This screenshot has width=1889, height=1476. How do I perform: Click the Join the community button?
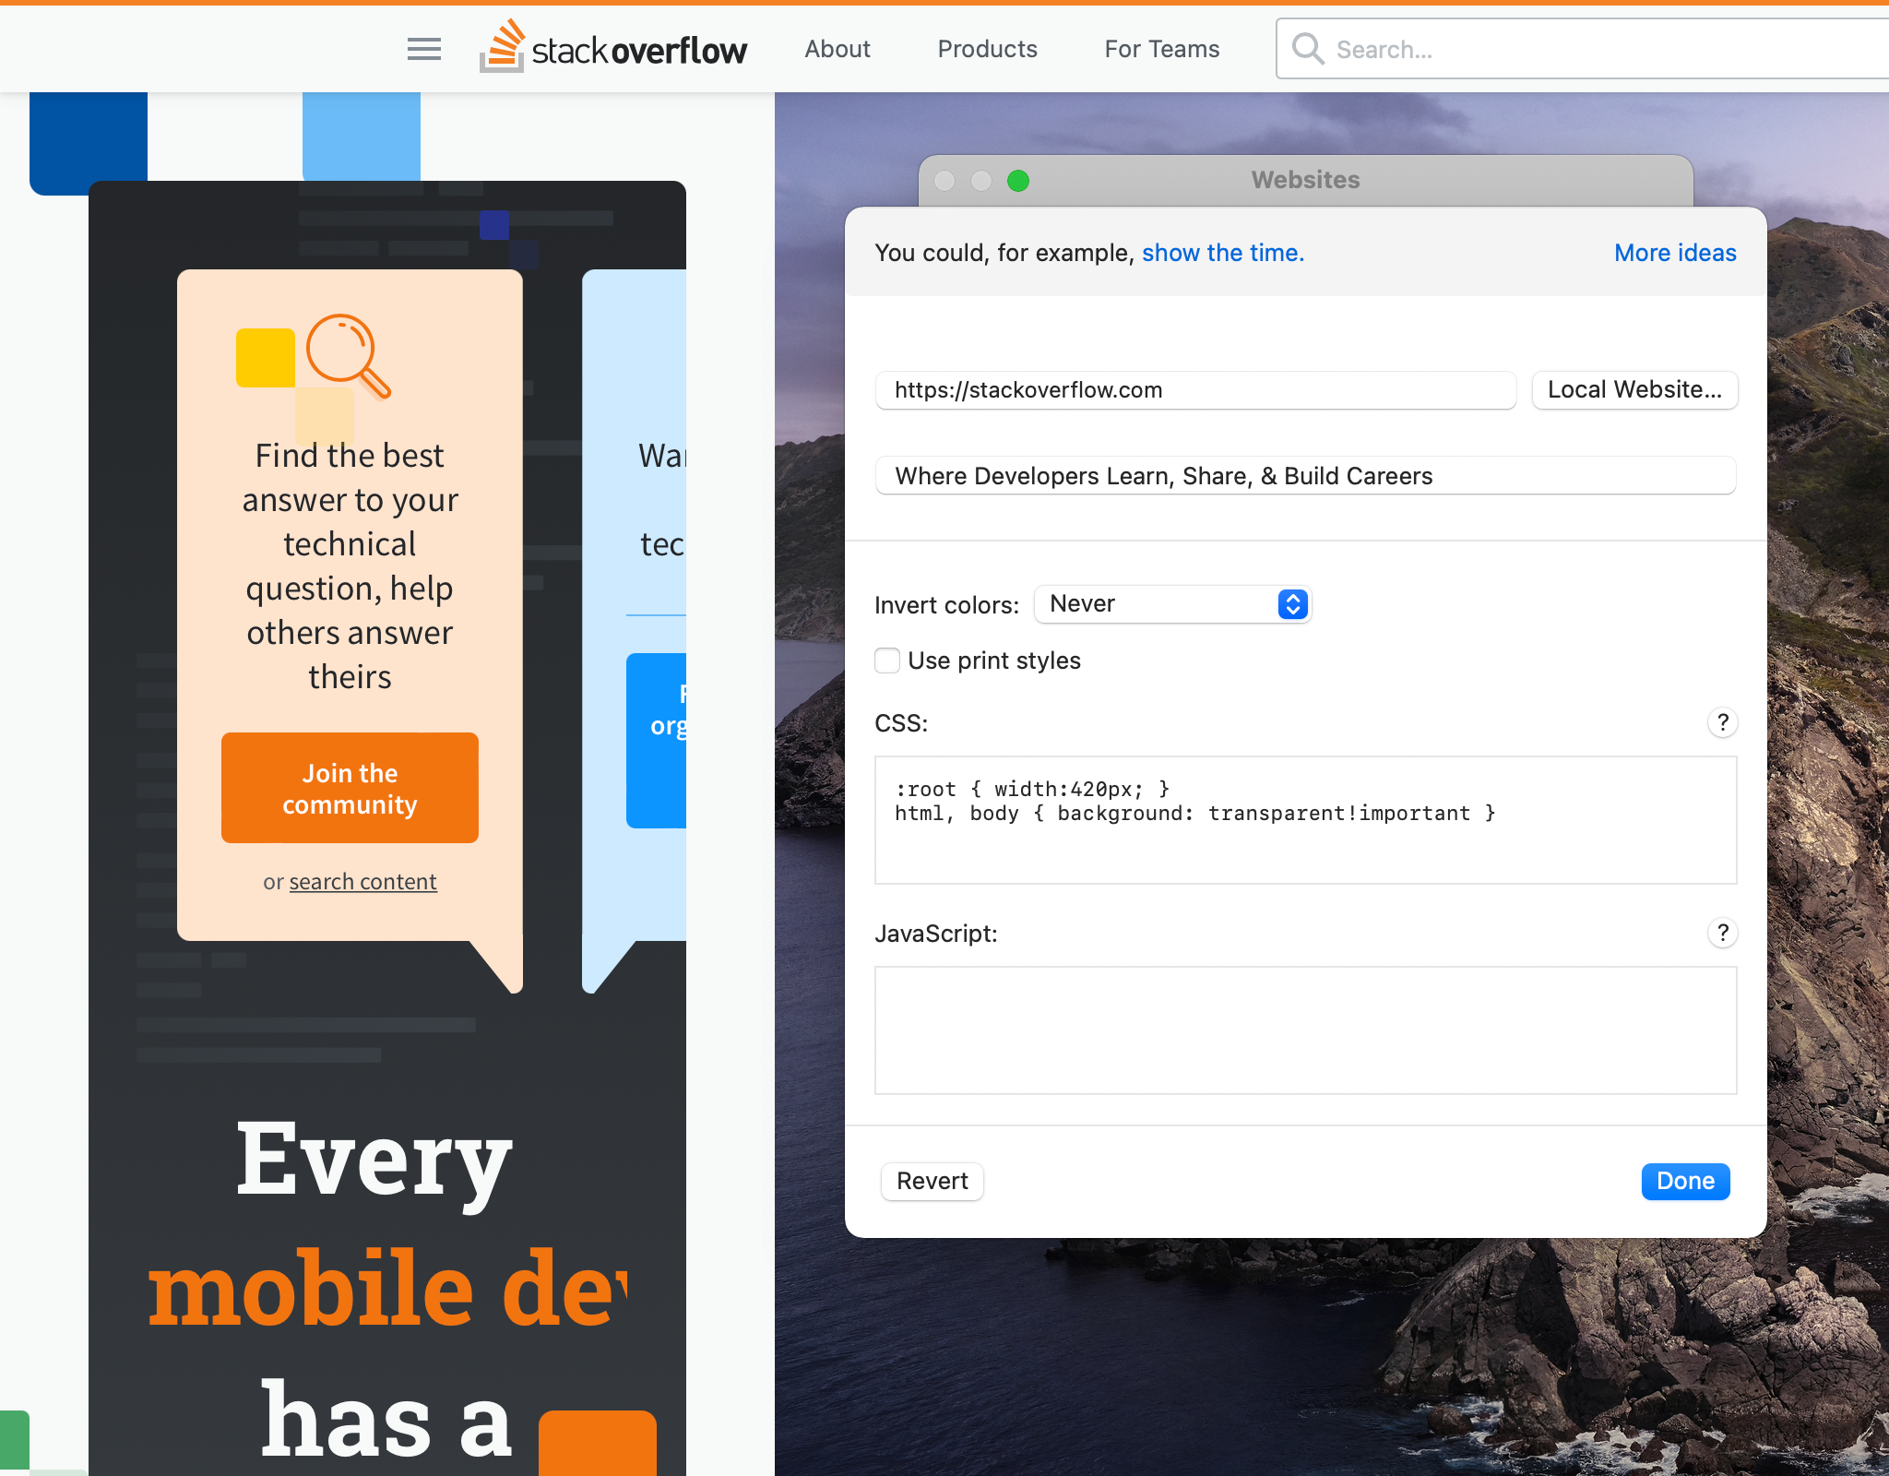click(350, 788)
